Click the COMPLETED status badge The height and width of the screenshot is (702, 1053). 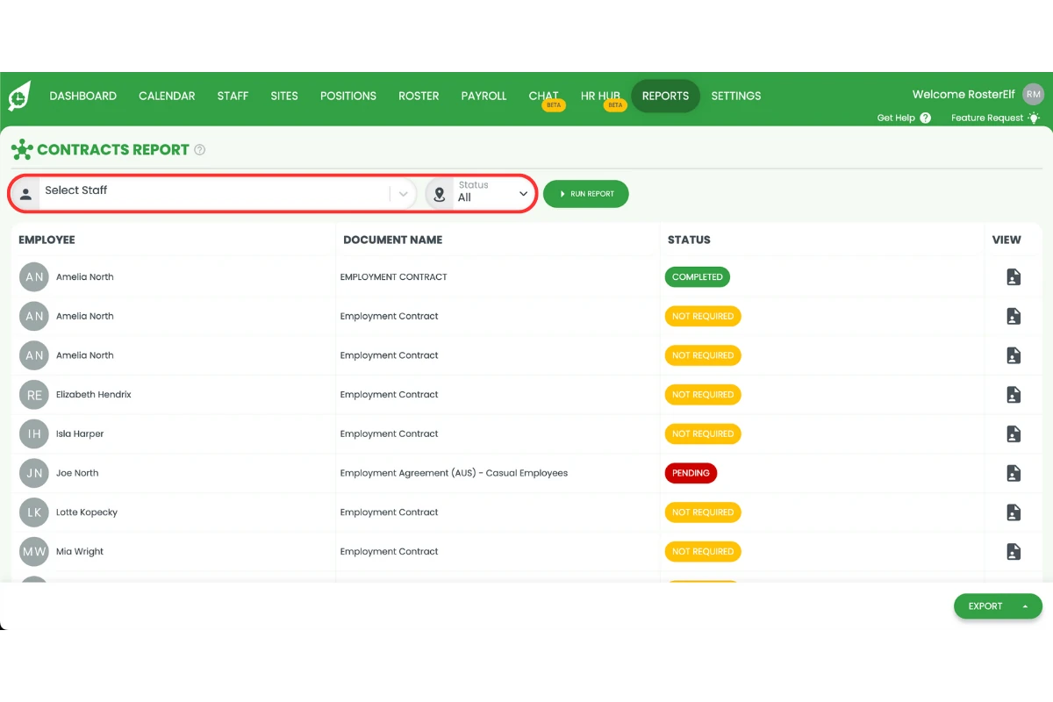(698, 277)
